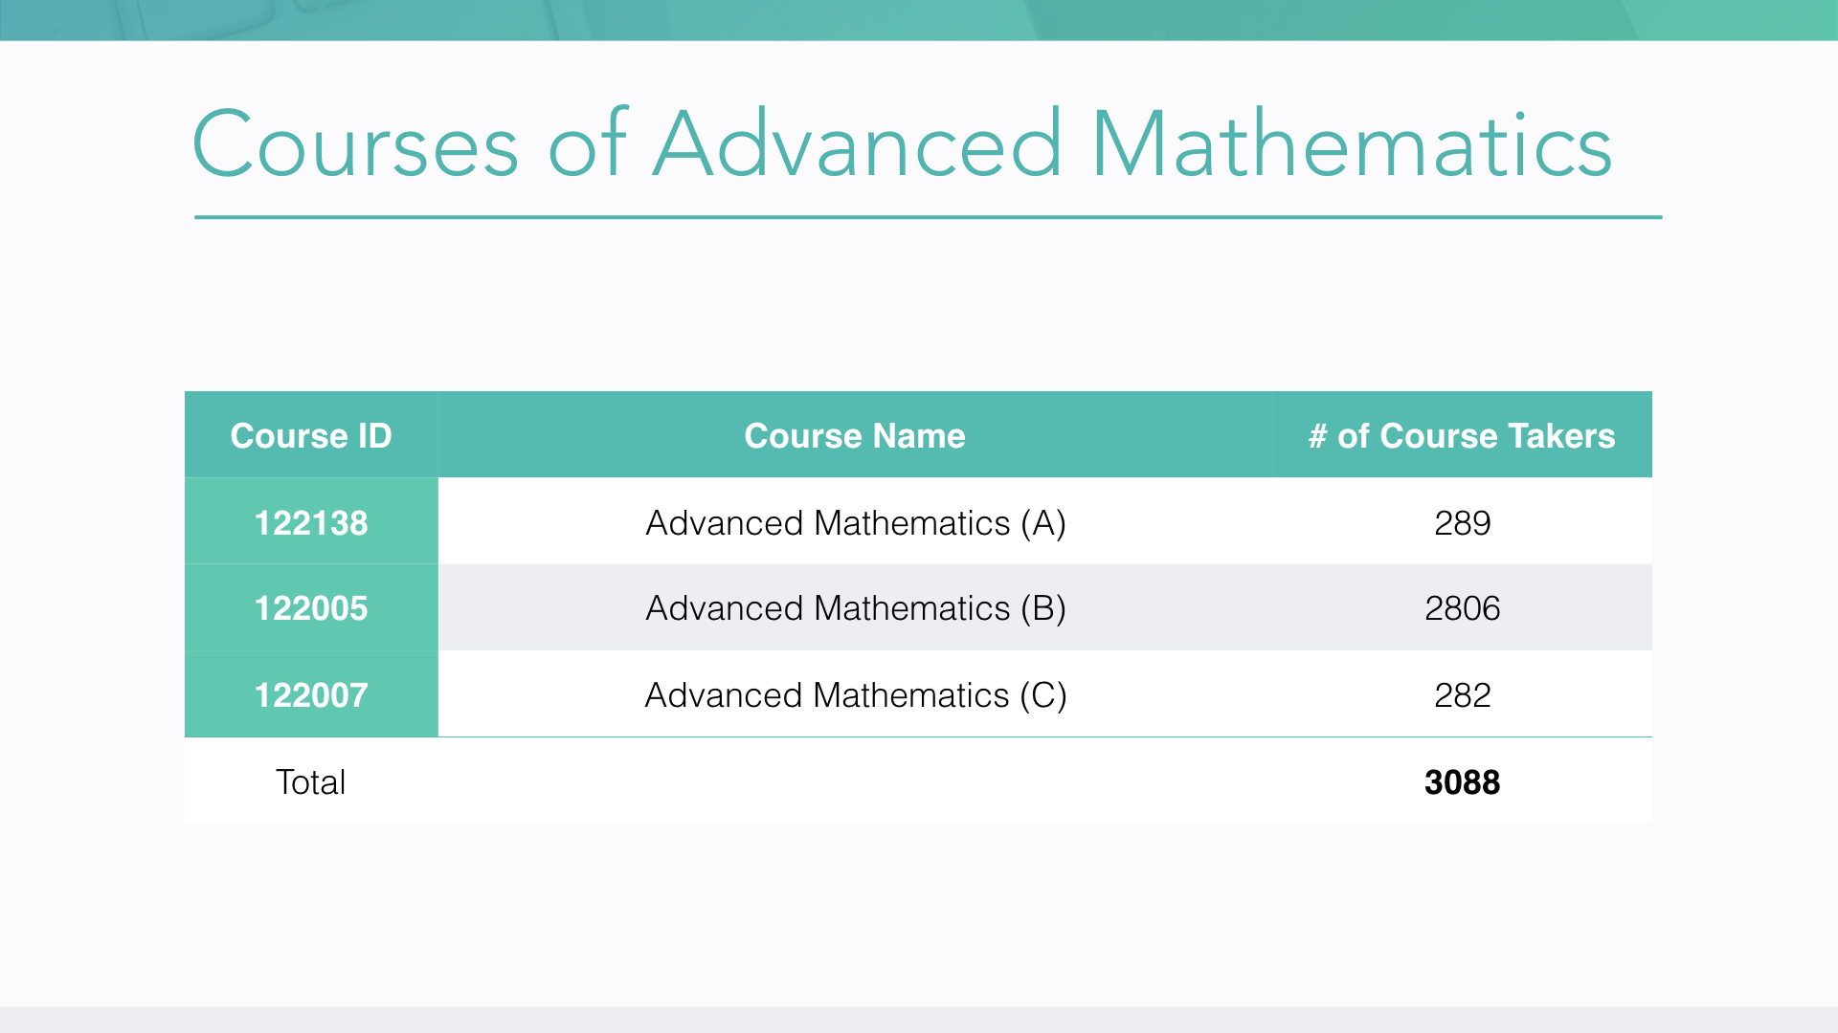Image resolution: width=1838 pixels, height=1033 pixels.
Task: Click the course takers value 2806
Action: coord(1462,608)
